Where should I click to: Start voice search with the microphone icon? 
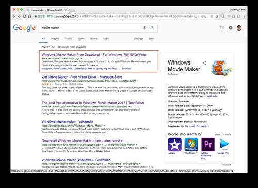tap(144, 28)
